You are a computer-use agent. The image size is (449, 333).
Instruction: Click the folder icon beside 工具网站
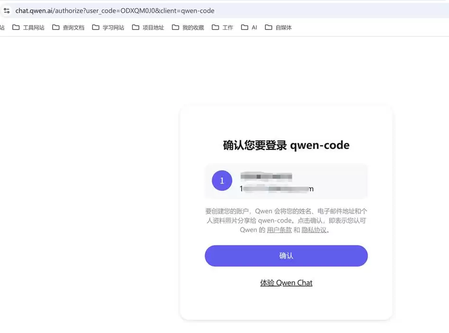[16, 28]
